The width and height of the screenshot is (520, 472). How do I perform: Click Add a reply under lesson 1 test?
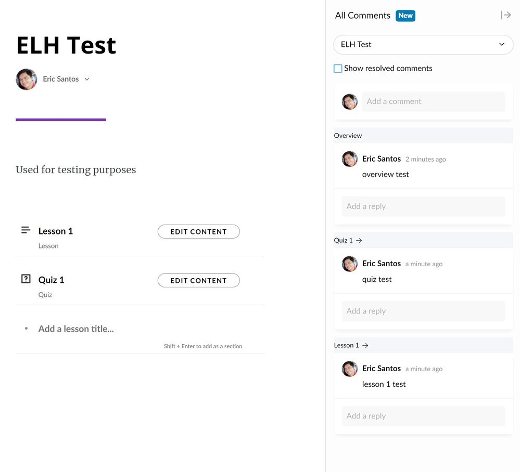tap(423, 416)
